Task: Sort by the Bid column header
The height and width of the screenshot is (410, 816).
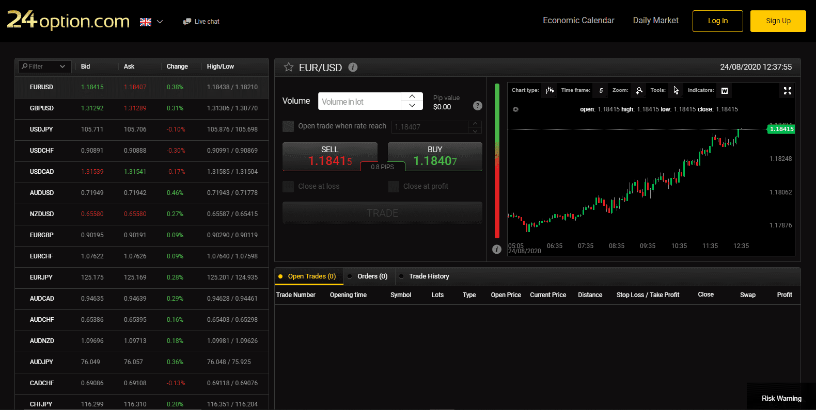Action: pos(86,67)
